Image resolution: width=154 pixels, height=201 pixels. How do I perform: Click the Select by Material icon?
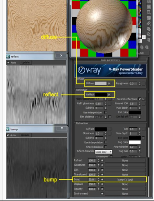pos(148,34)
